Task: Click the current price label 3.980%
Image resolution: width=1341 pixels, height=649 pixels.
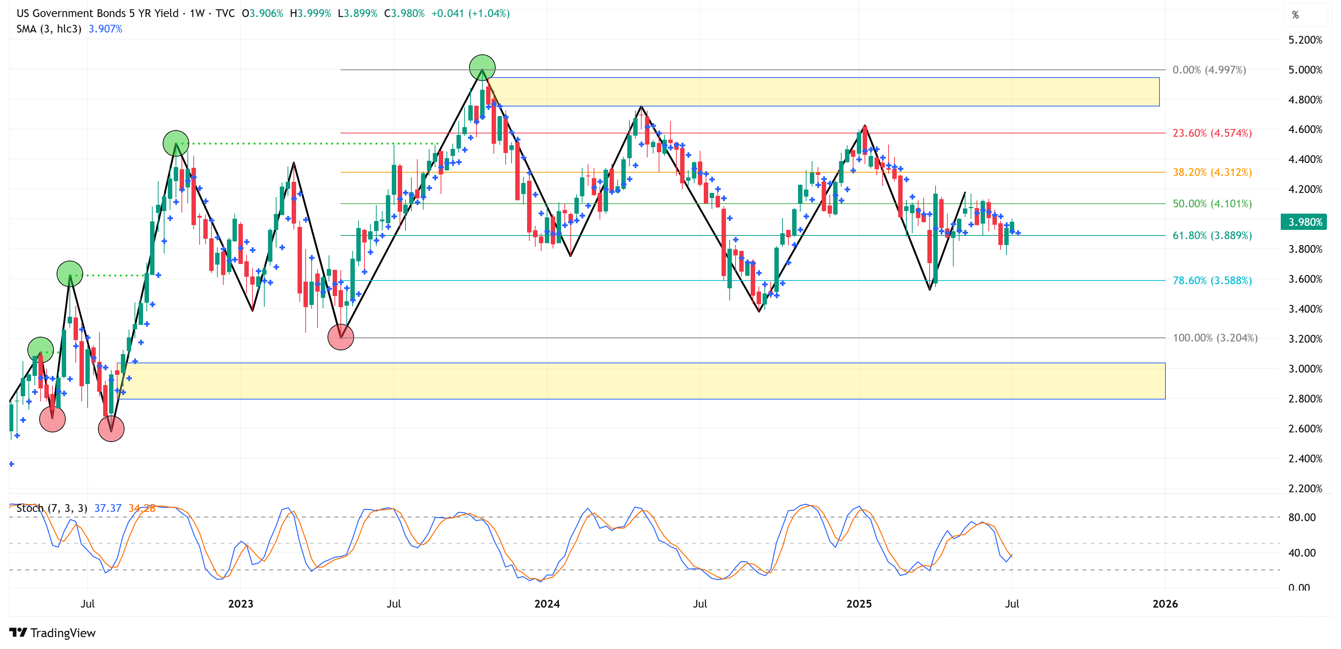Action: click(x=1304, y=222)
